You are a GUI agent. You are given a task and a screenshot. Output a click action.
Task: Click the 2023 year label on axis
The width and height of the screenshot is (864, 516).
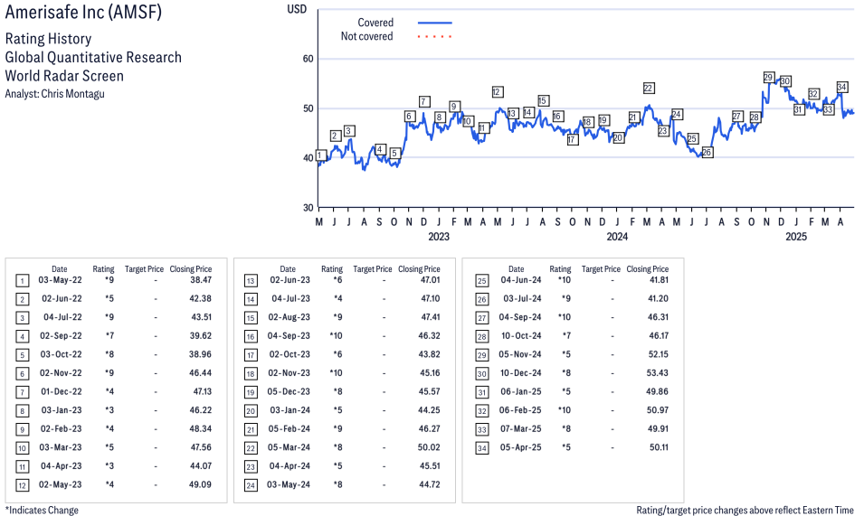(439, 237)
